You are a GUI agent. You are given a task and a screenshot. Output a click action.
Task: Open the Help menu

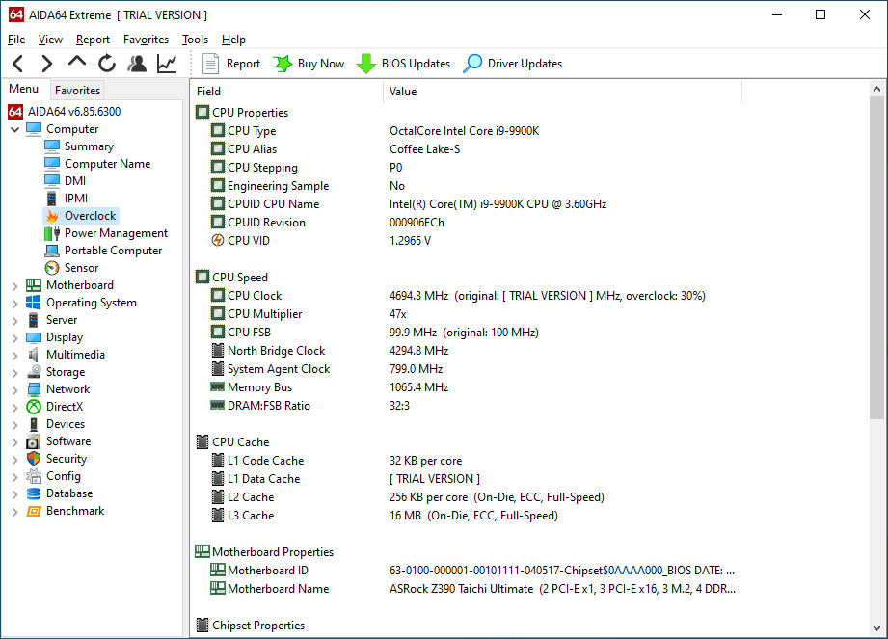233,40
